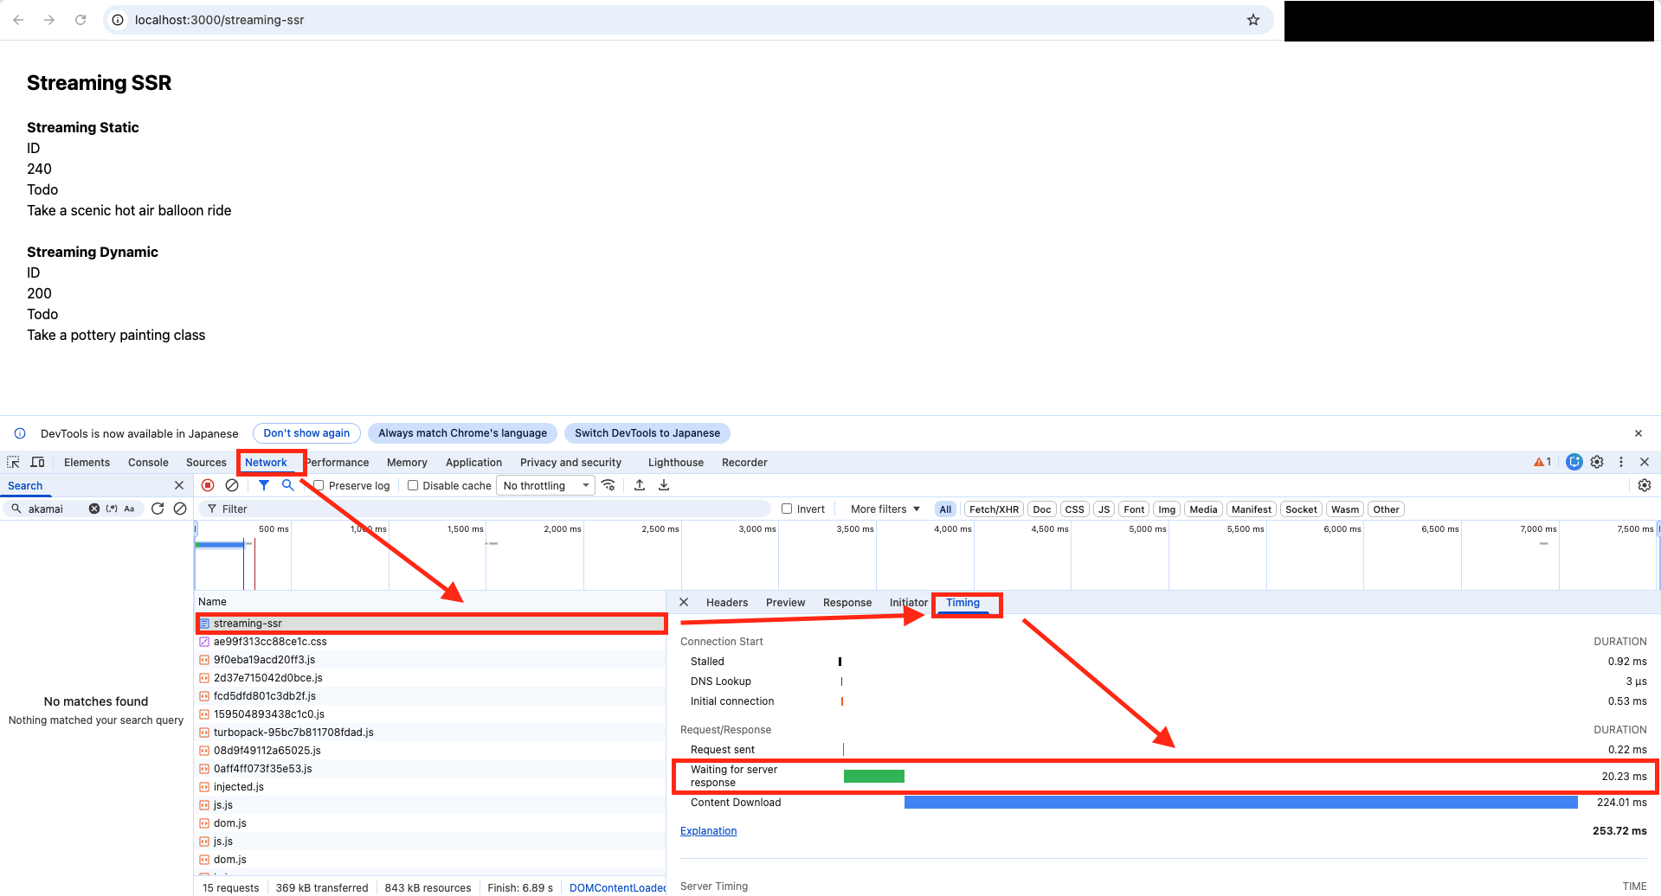Open the No throttling dropdown
The width and height of the screenshot is (1661, 896).
click(545, 485)
